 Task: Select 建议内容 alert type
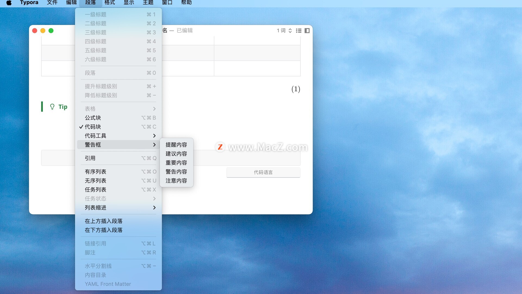point(176,154)
